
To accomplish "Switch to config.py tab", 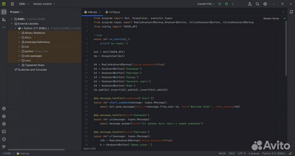I will click(113, 12).
